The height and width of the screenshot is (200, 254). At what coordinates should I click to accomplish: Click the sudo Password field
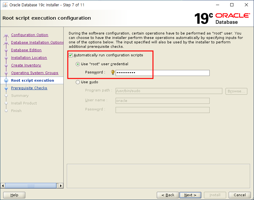162,110
